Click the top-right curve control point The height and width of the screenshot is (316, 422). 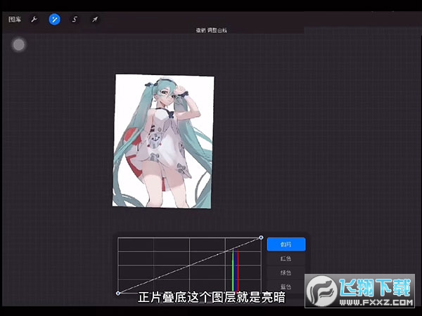tap(261, 237)
